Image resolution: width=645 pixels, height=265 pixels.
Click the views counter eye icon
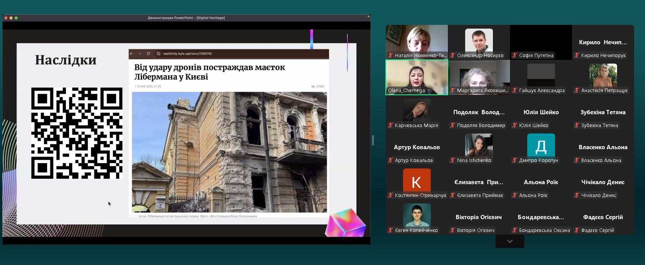click(313, 87)
